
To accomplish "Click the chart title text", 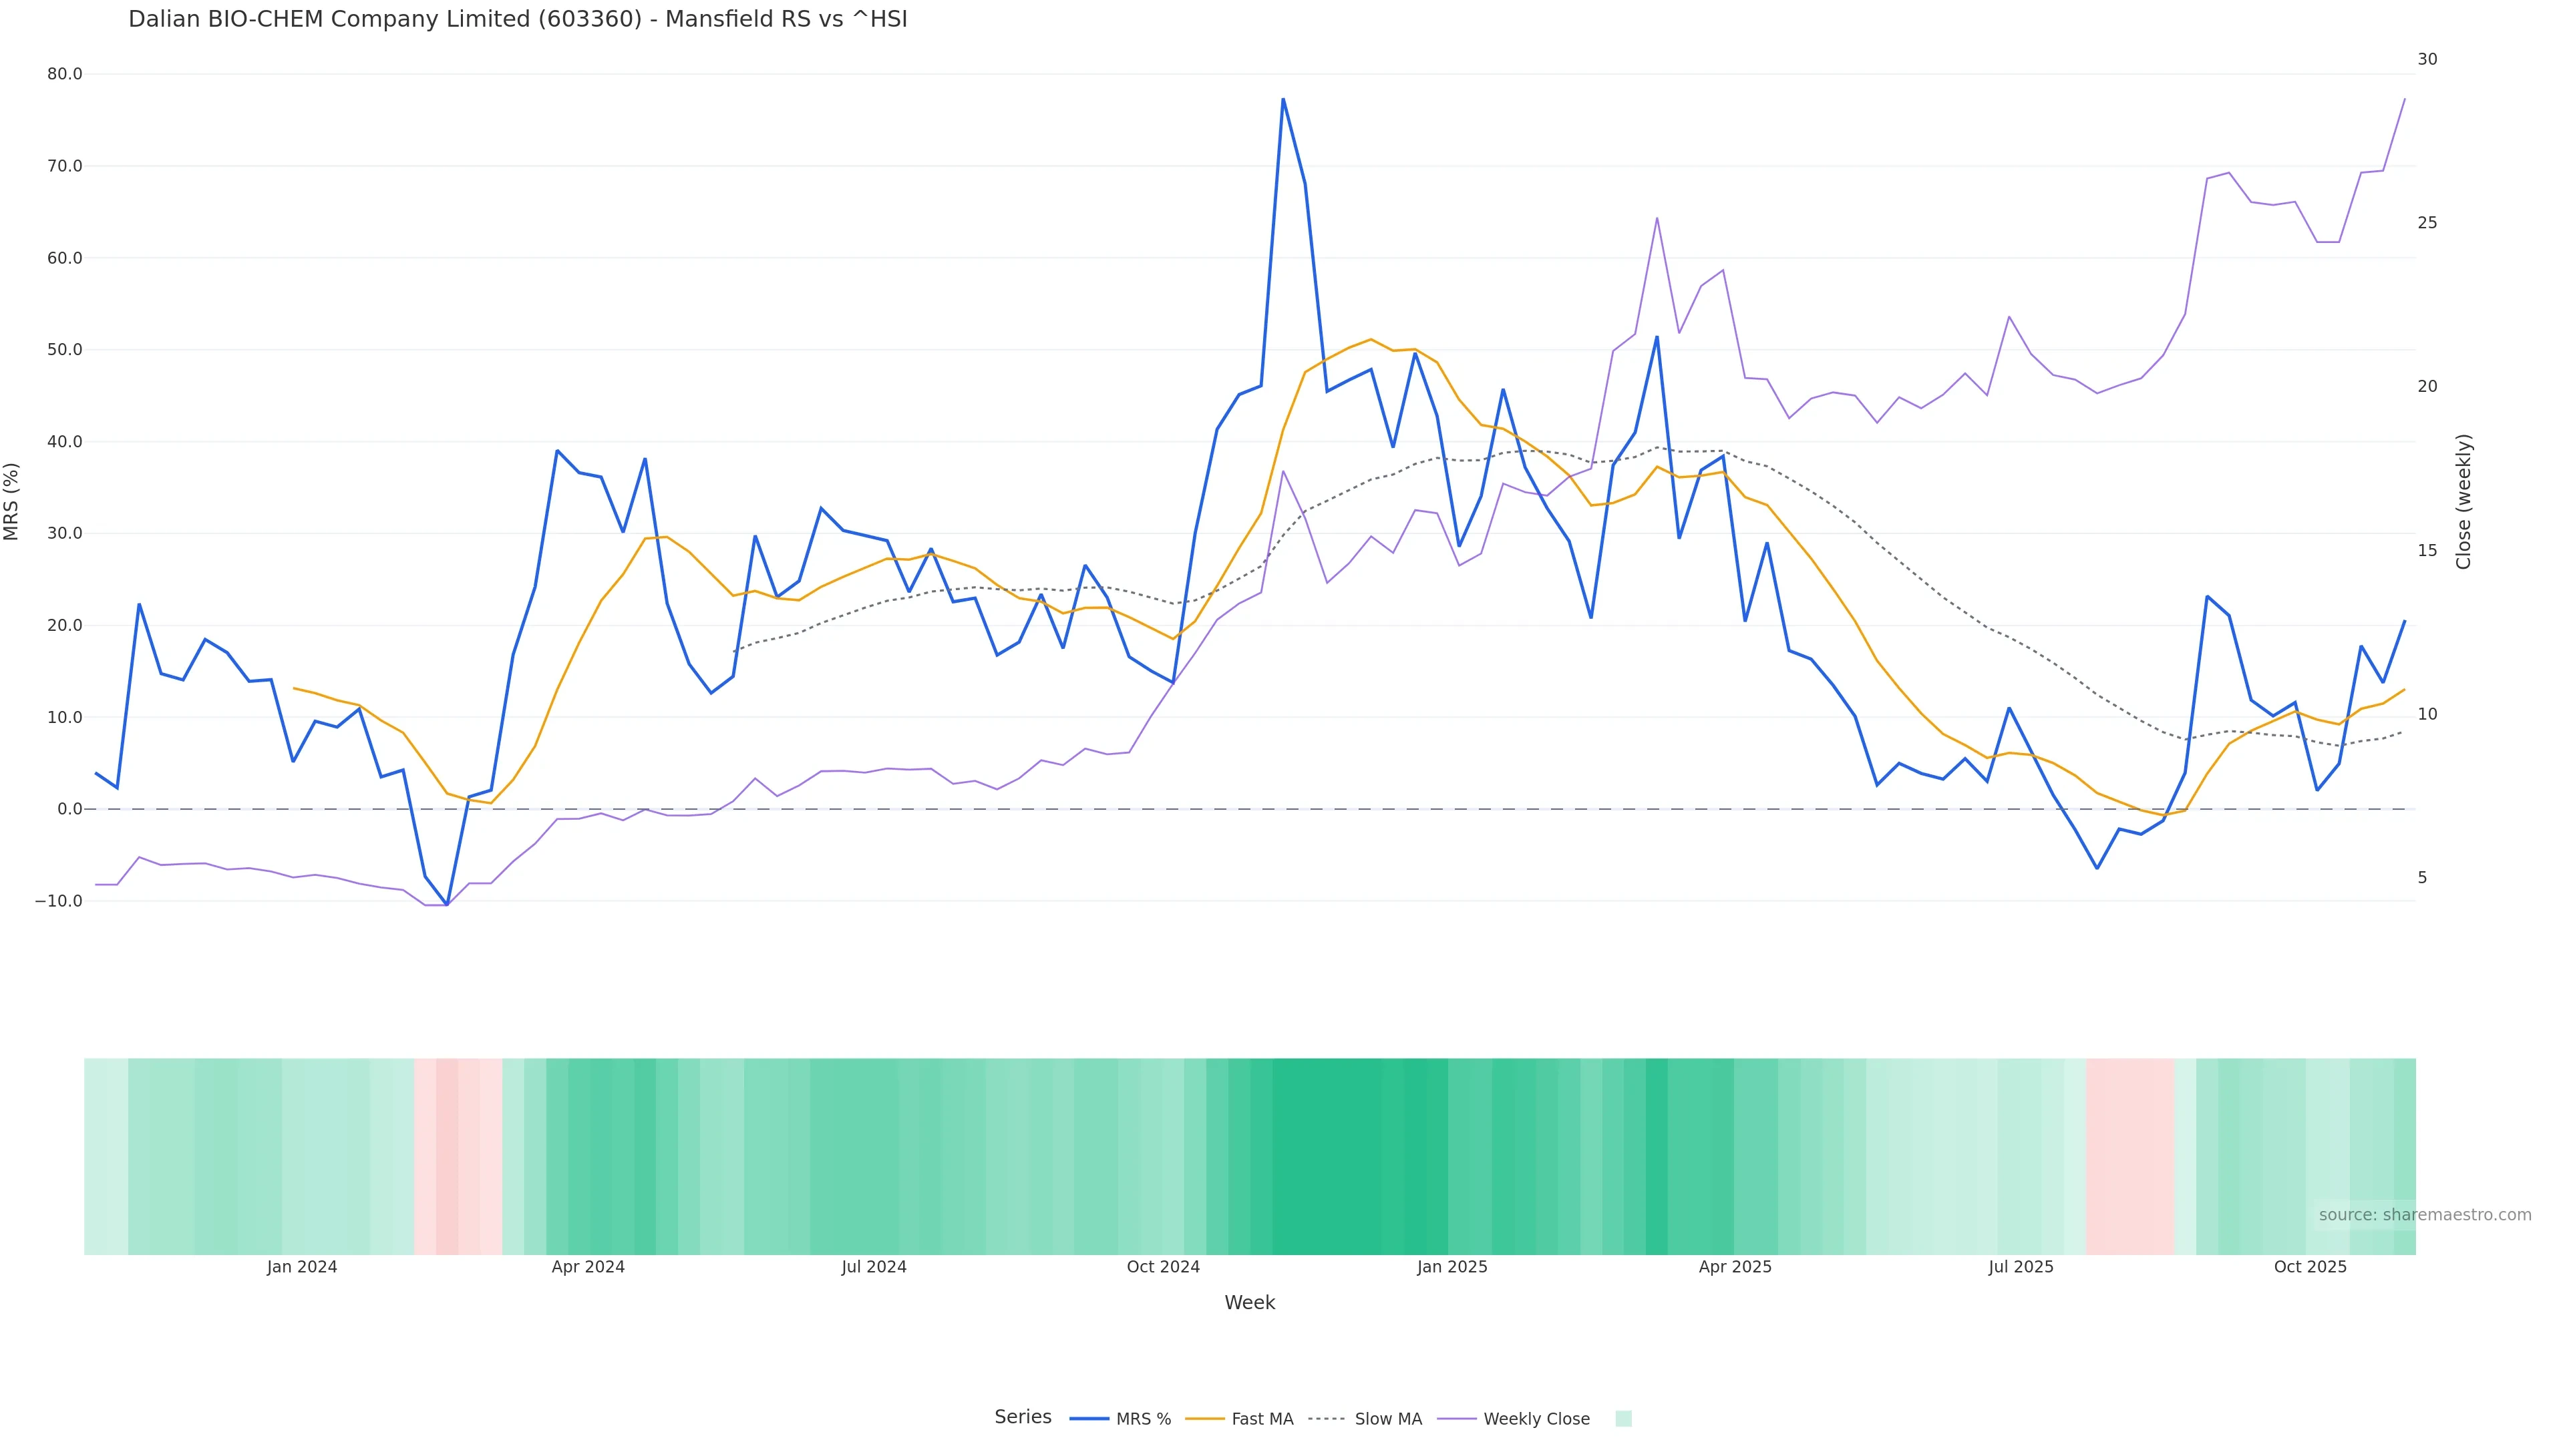I will coord(518,19).
